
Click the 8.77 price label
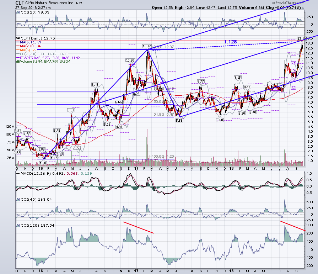pos(200,81)
